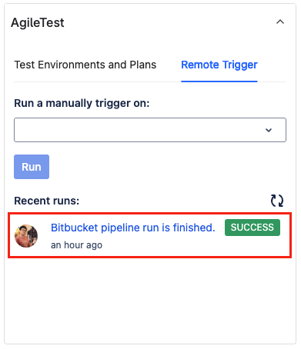Click the green SUCCESS status badge
Viewport: 301px width, 349px height.
click(x=253, y=228)
